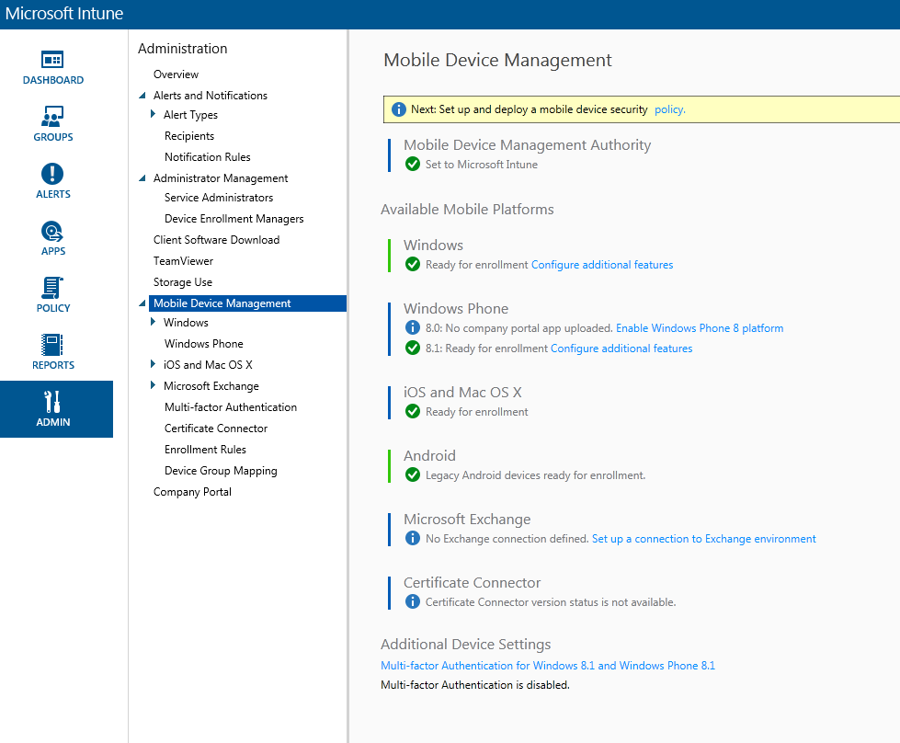Select Certificate Connector in the tree

click(216, 429)
